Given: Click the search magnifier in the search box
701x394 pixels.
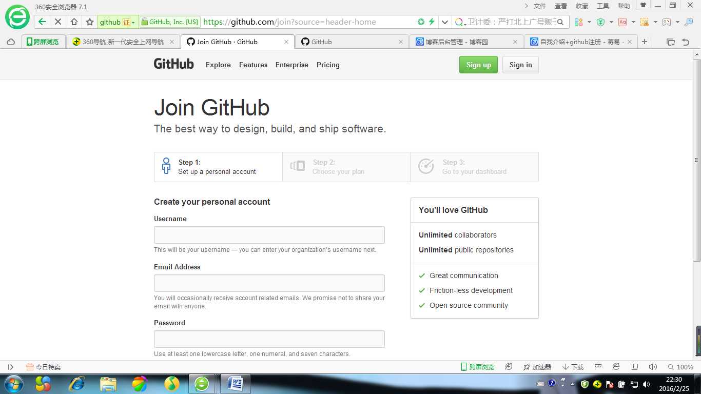Looking at the screenshot, I should pyautogui.click(x=560, y=22).
